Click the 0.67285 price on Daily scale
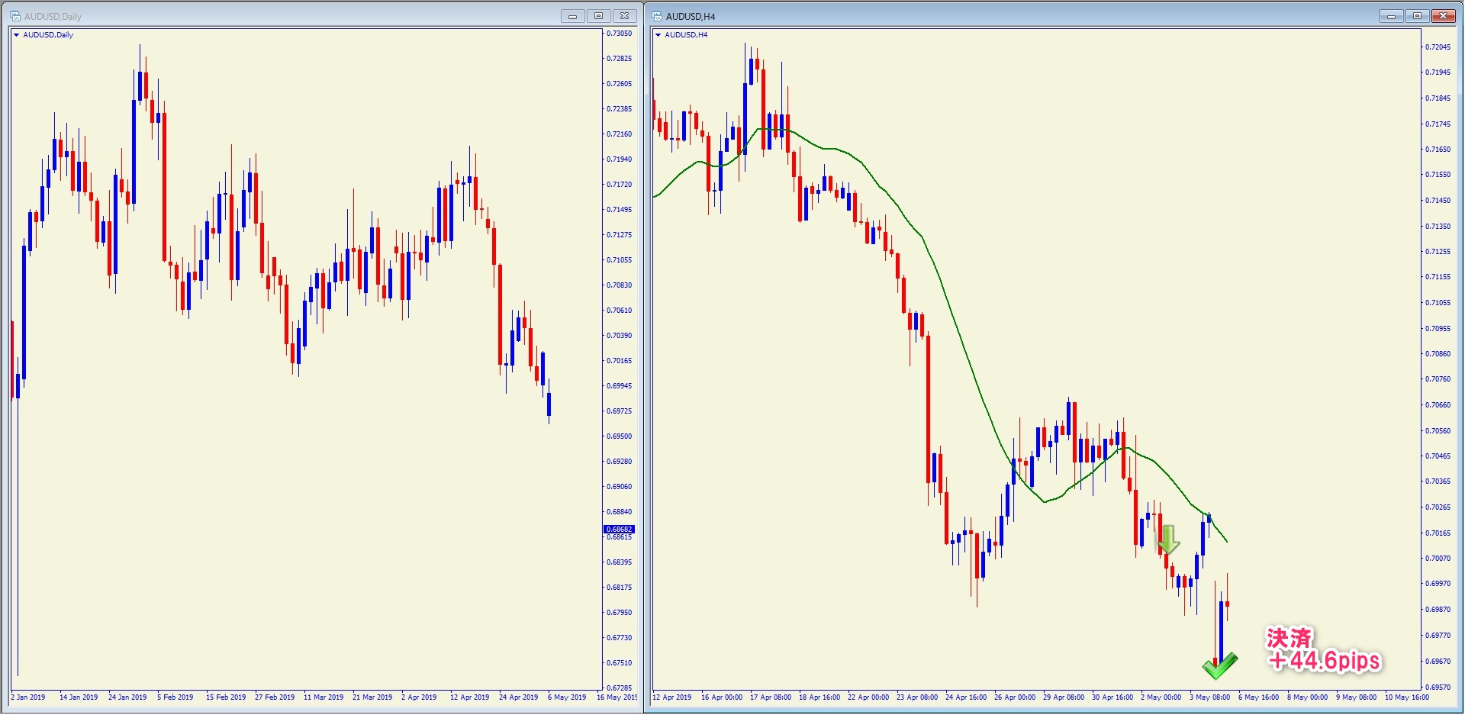 click(619, 688)
